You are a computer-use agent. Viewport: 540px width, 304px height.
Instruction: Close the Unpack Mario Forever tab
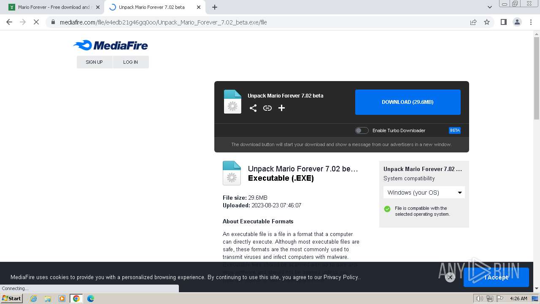198,7
